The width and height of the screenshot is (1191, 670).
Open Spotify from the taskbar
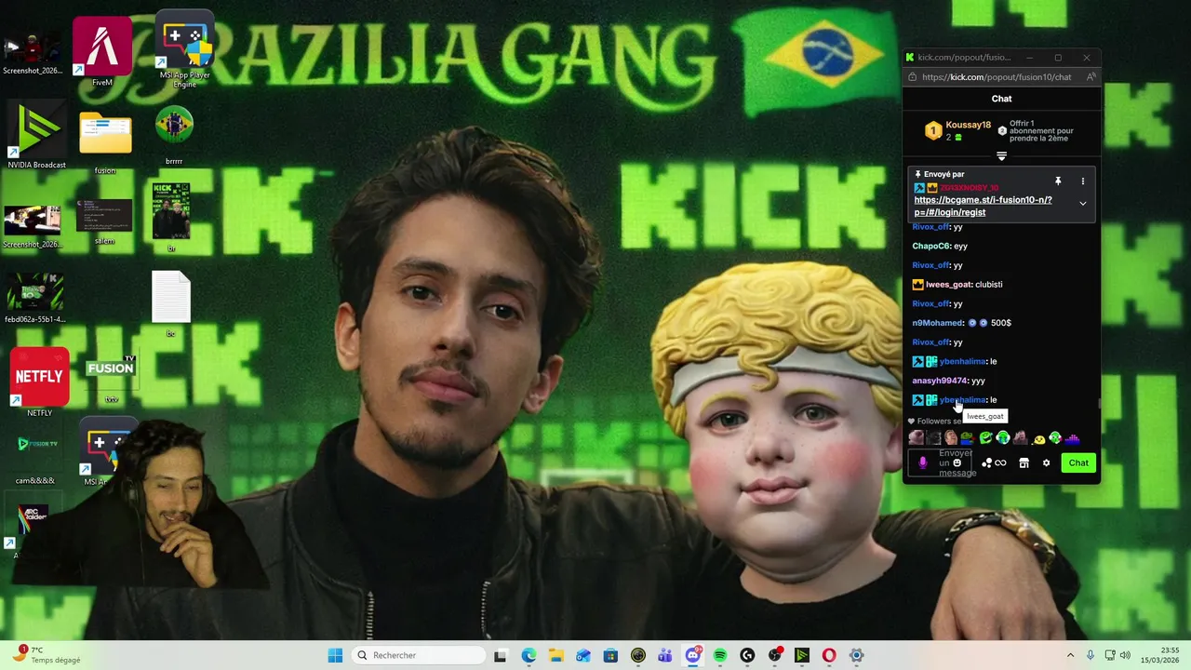click(x=719, y=655)
